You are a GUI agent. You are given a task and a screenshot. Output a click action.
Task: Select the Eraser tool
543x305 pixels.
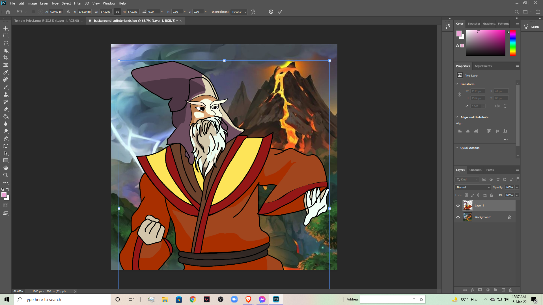[6, 109]
